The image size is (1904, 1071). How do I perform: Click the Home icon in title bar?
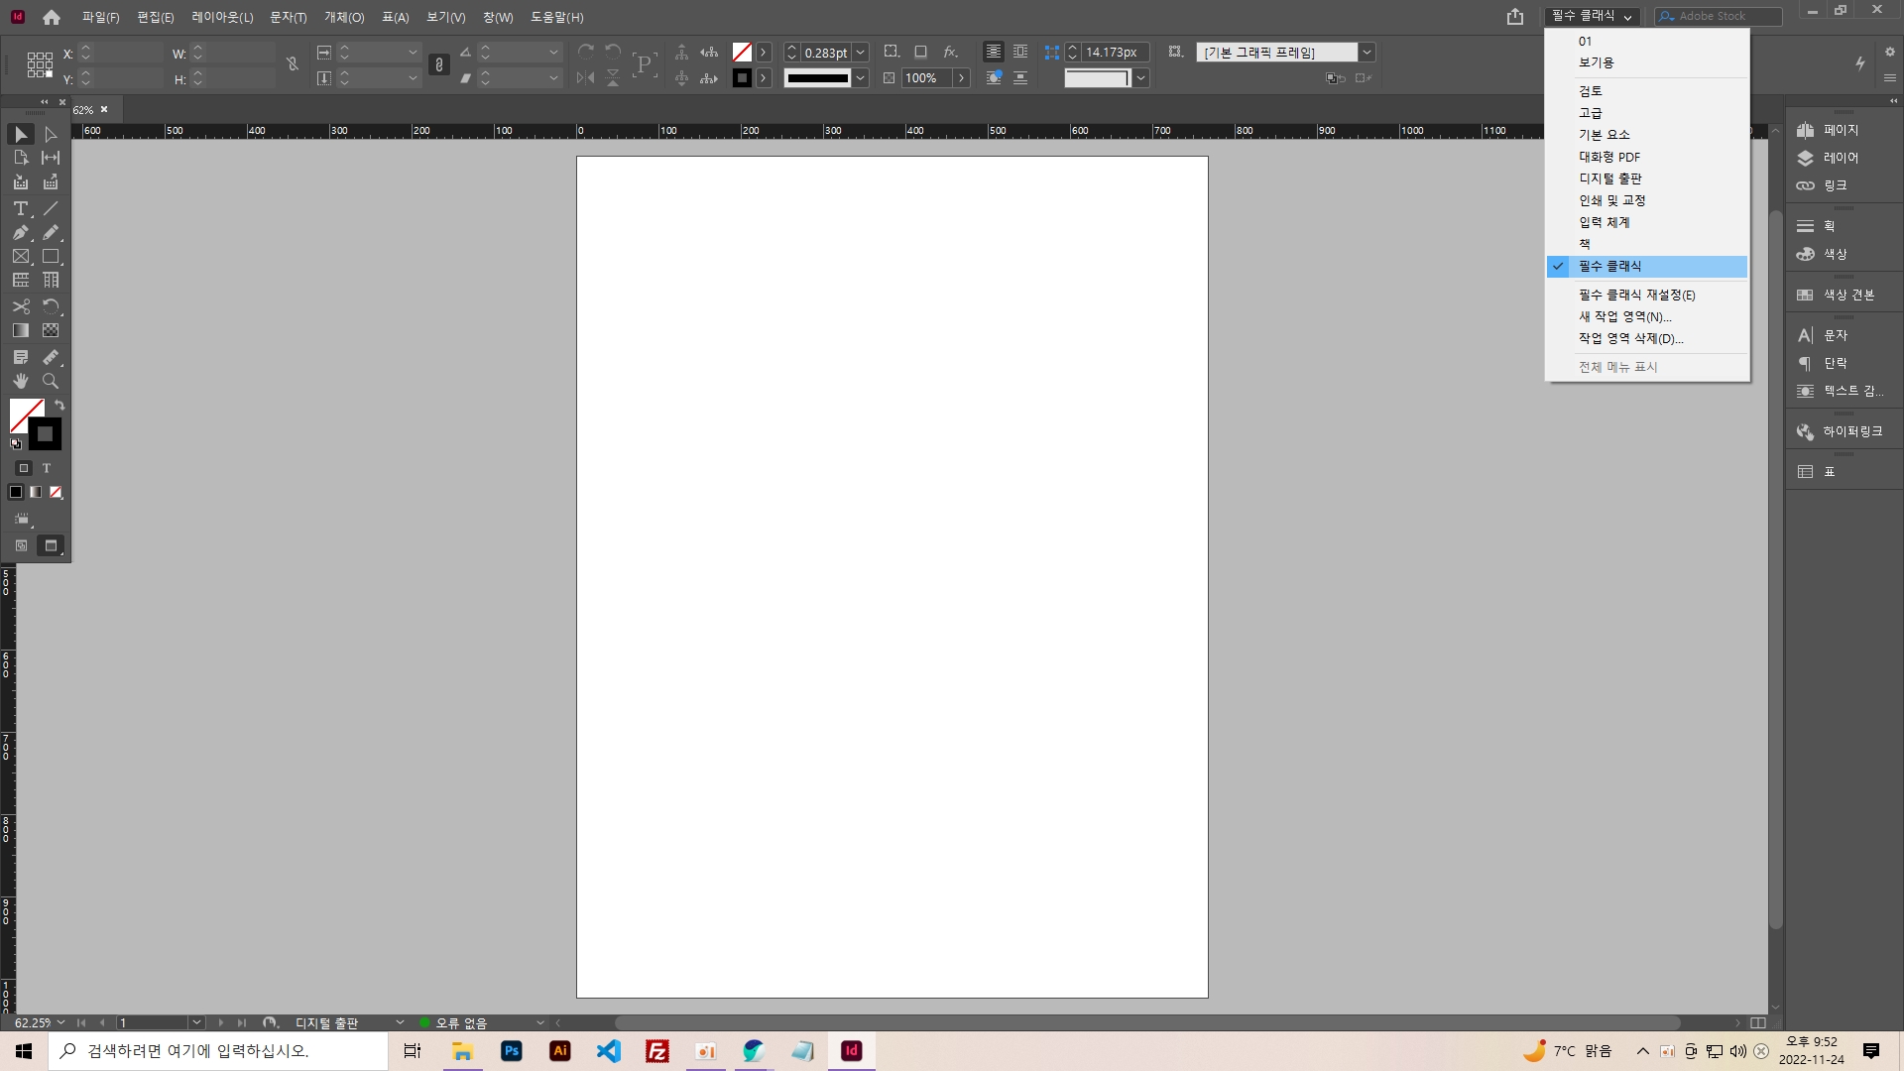click(52, 17)
